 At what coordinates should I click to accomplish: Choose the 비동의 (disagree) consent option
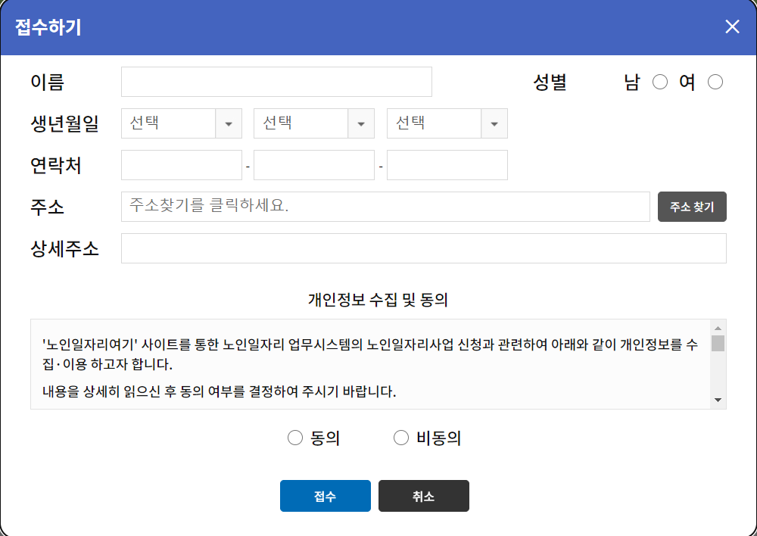pos(400,437)
